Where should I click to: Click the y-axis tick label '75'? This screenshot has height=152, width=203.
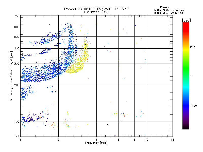point(18,136)
